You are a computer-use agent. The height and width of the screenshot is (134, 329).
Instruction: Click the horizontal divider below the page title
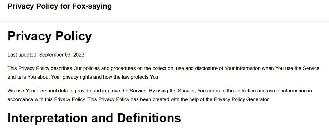[164, 21]
